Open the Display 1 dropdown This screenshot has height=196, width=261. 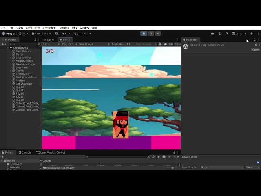pyautogui.click(x=69, y=44)
